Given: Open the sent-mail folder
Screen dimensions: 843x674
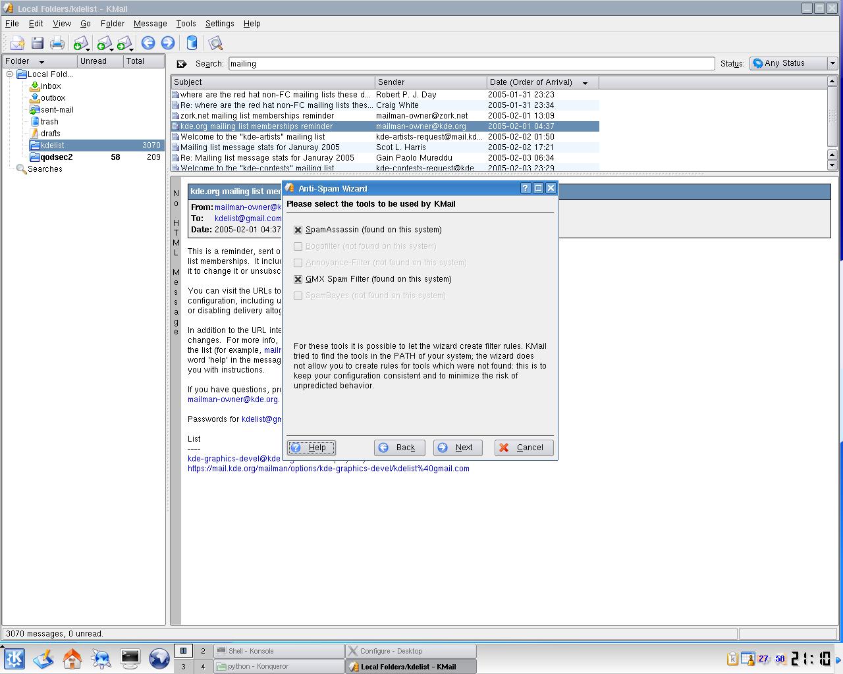Looking at the screenshot, I should click(x=57, y=110).
